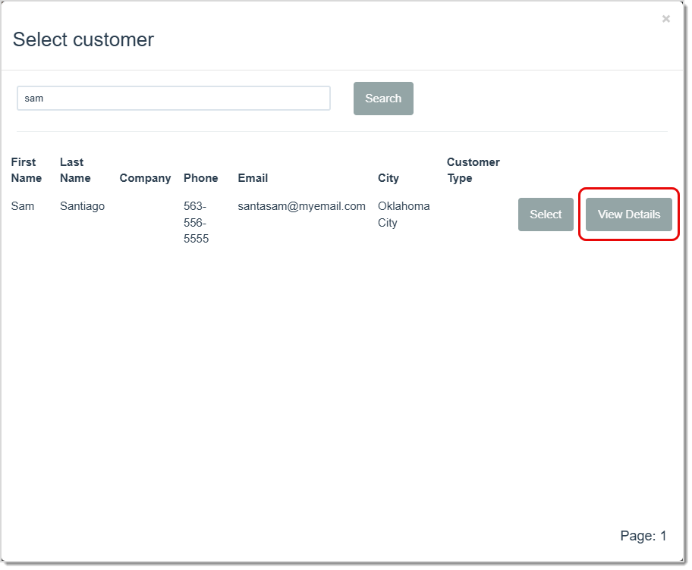Click the email santasam@myemail.com
692x570 pixels.
[301, 205]
